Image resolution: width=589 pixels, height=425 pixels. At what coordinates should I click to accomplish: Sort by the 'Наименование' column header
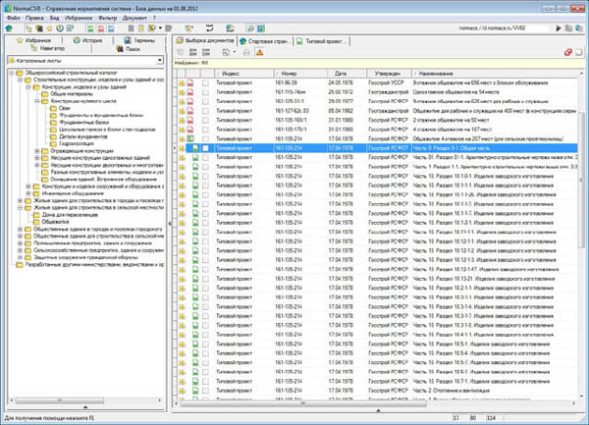click(x=495, y=74)
